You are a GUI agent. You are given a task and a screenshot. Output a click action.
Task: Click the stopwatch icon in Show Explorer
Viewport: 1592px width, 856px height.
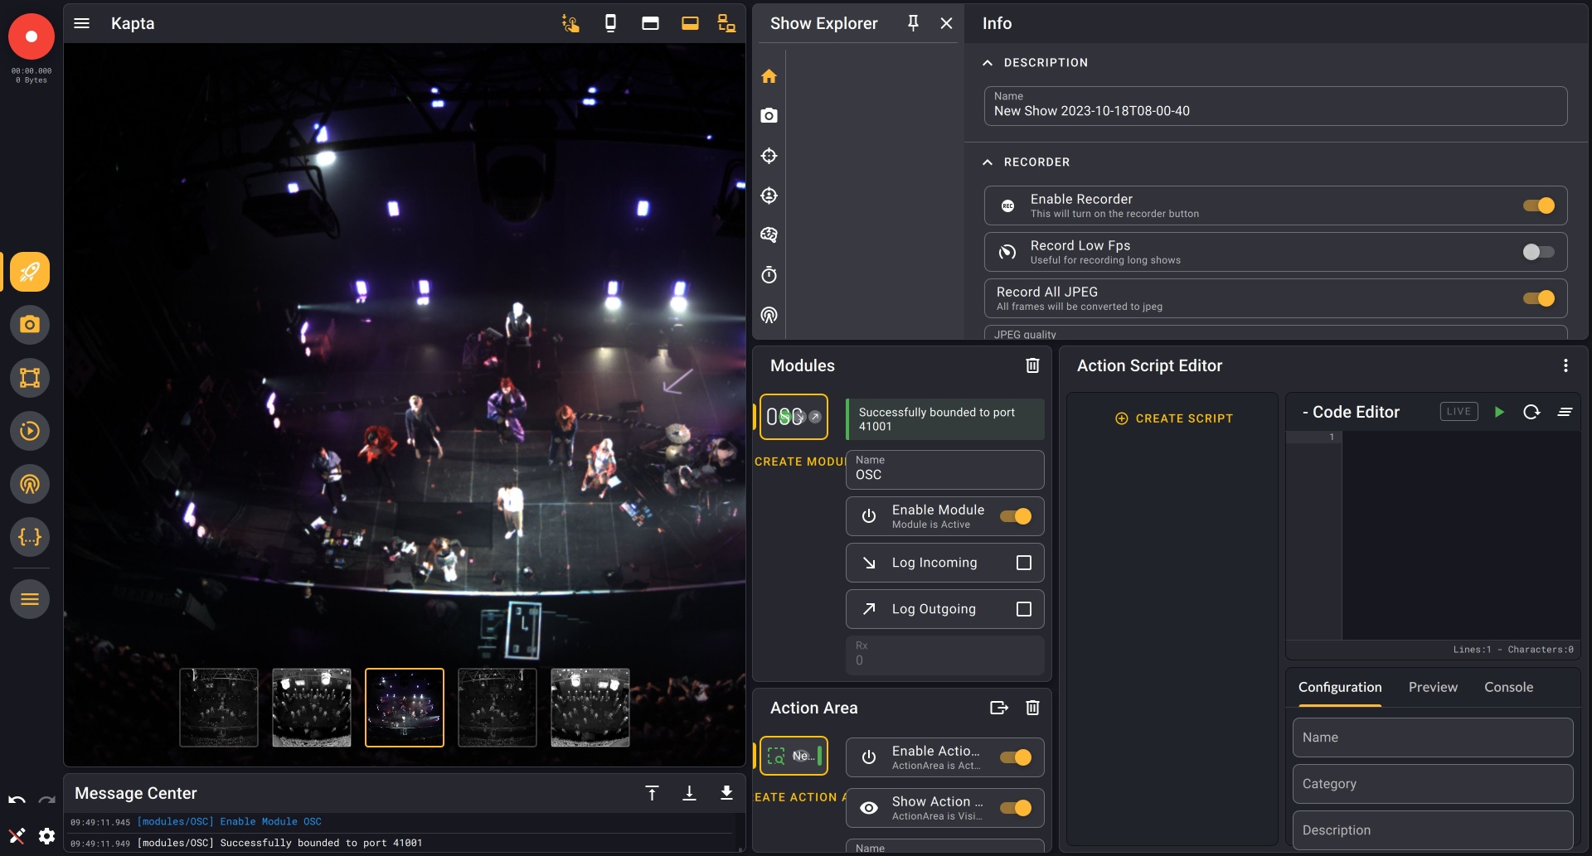pyautogui.click(x=769, y=275)
